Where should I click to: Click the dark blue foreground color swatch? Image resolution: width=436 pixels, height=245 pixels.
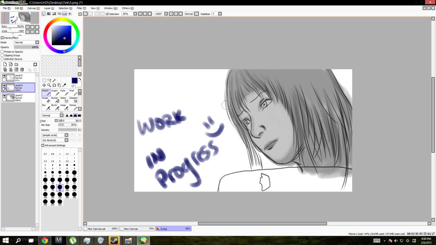(x=75, y=80)
